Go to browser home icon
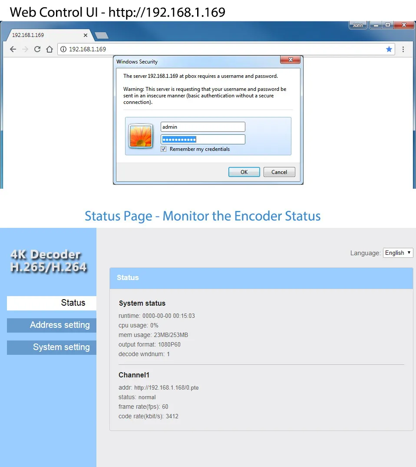 point(50,49)
